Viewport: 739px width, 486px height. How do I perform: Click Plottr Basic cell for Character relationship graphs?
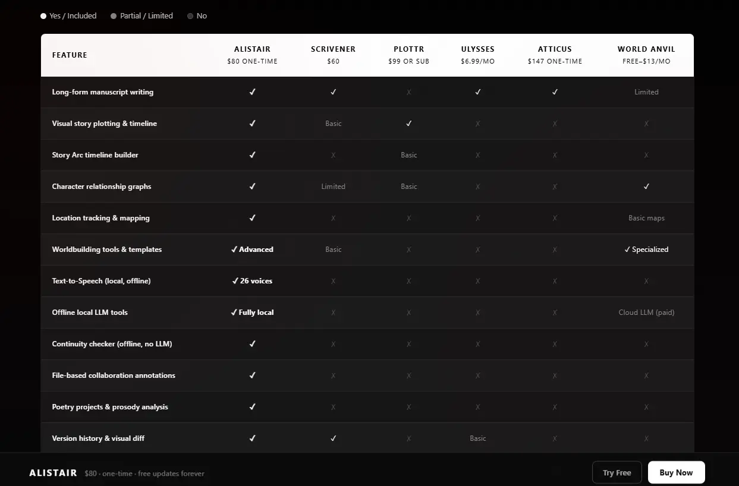pos(408,187)
